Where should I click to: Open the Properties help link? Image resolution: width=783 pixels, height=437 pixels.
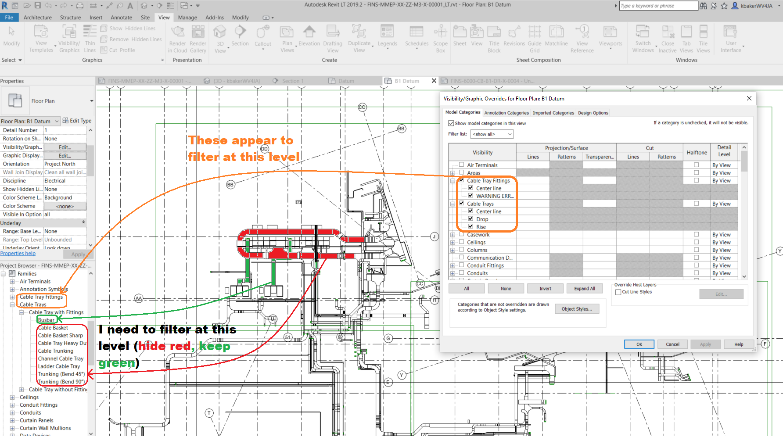point(18,254)
